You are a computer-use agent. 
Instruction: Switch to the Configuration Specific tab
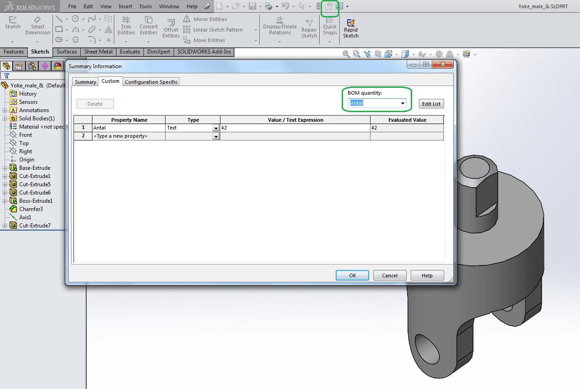(151, 82)
